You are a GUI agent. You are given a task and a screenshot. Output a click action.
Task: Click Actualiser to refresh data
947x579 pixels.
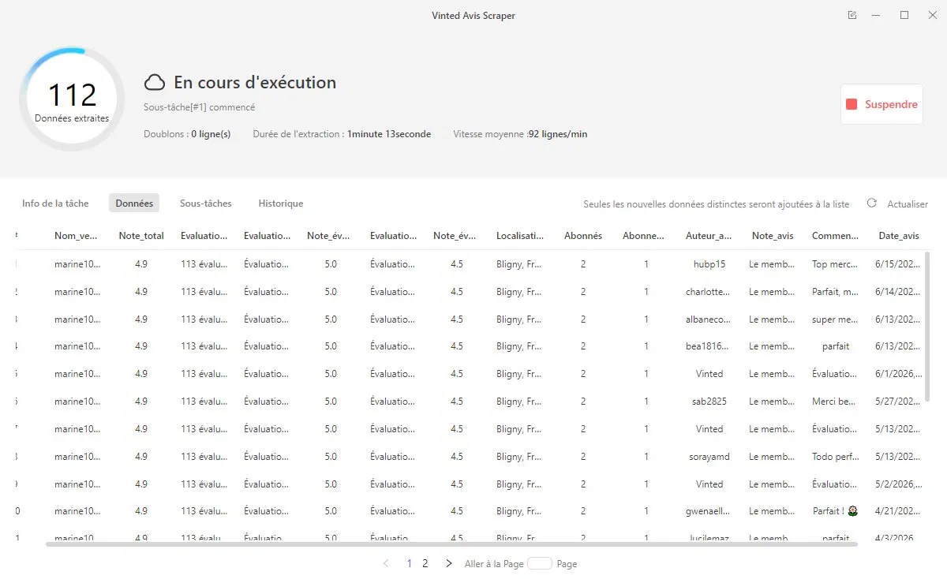pos(908,204)
